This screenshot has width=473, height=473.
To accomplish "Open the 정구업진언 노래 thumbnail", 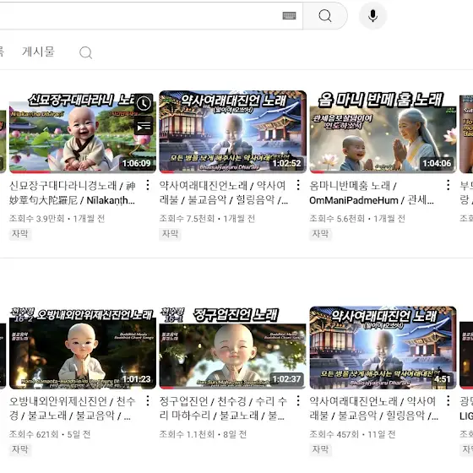I will (233, 348).
